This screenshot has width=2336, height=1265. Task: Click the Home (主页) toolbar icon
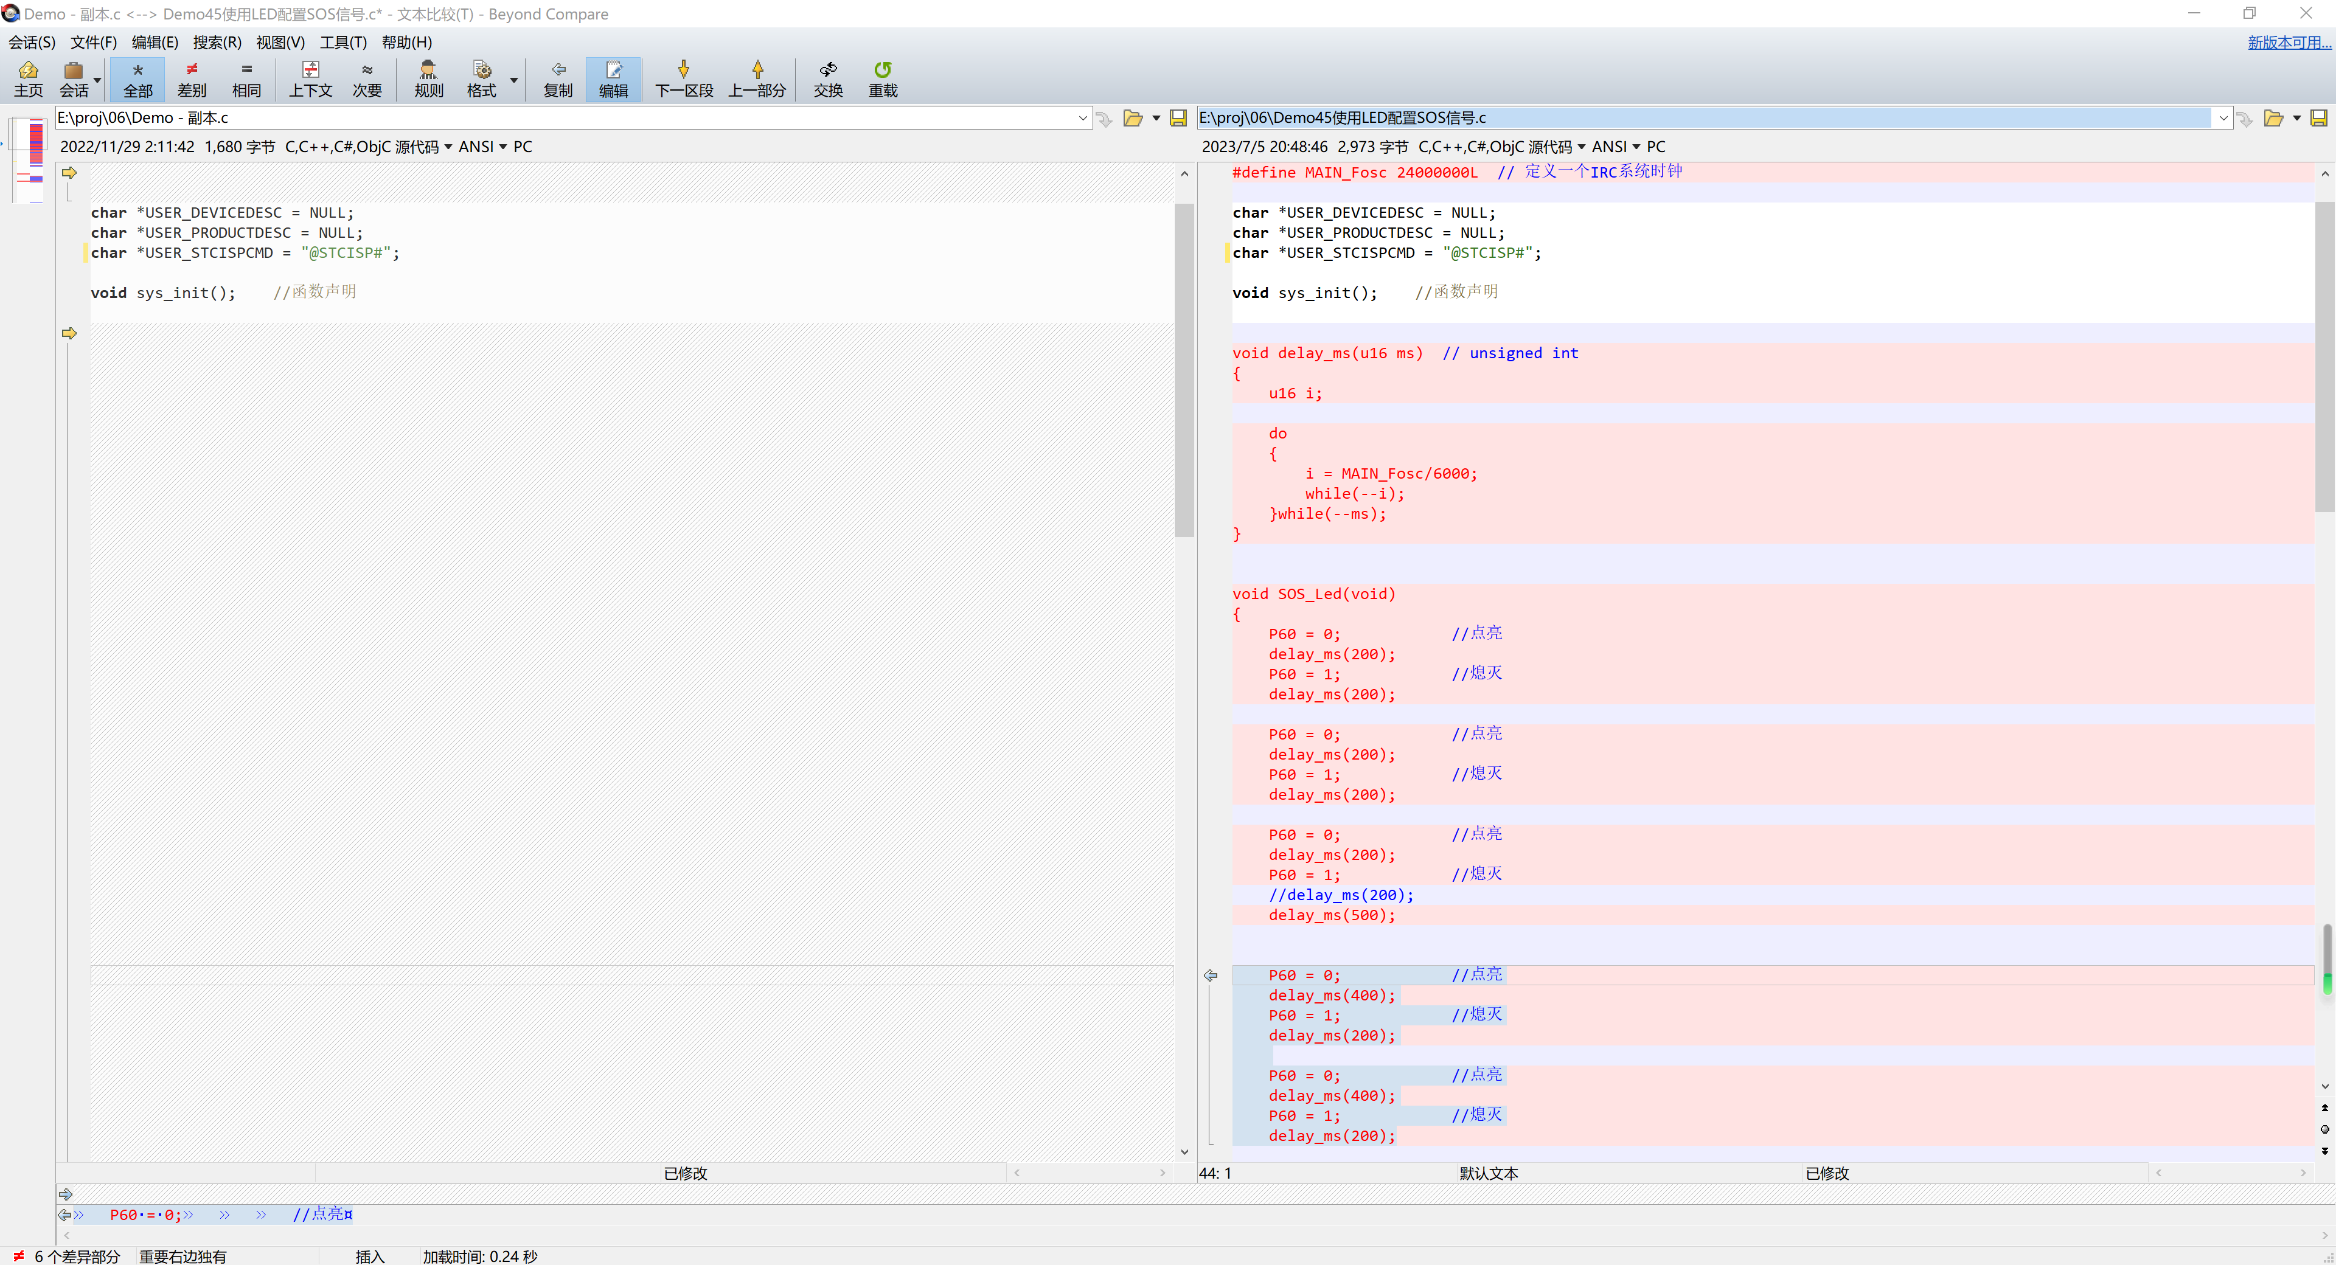pyautogui.click(x=28, y=79)
